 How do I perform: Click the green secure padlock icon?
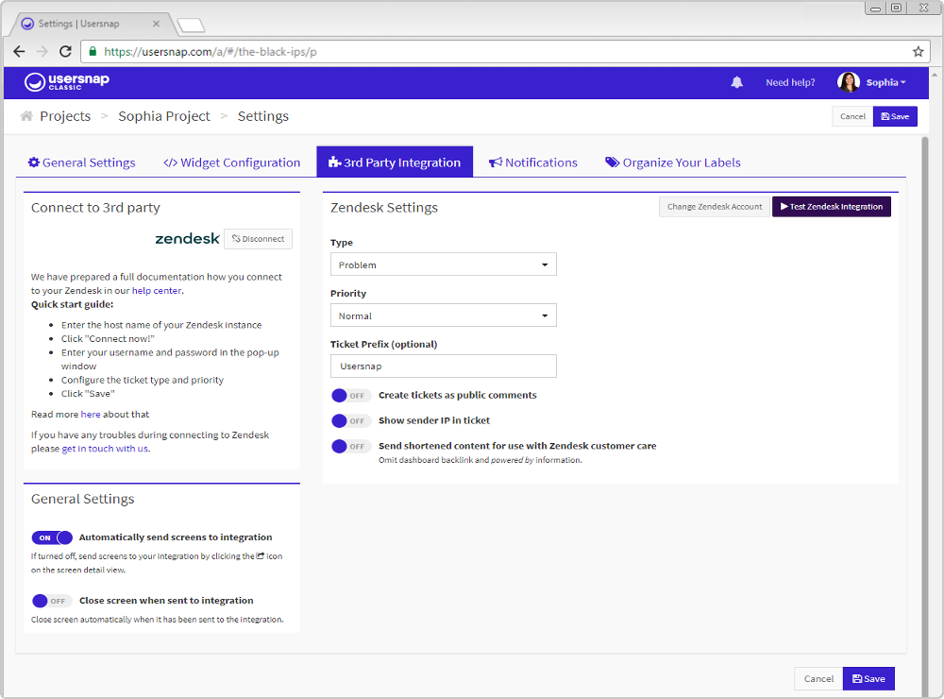click(x=93, y=51)
